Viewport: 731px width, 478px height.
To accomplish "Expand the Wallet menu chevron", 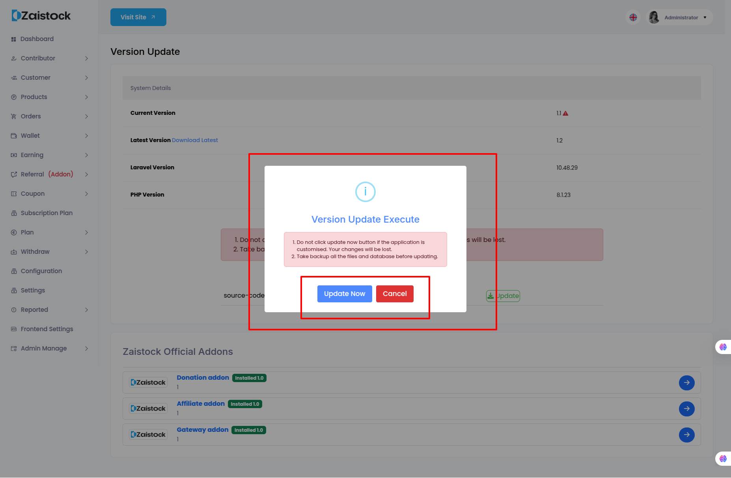I will pyautogui.click(x=86, y=136).
